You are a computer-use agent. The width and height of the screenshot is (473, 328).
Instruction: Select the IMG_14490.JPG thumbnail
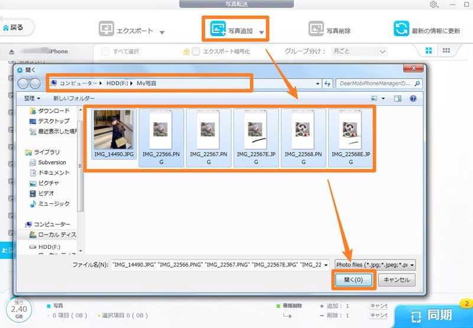114,134
